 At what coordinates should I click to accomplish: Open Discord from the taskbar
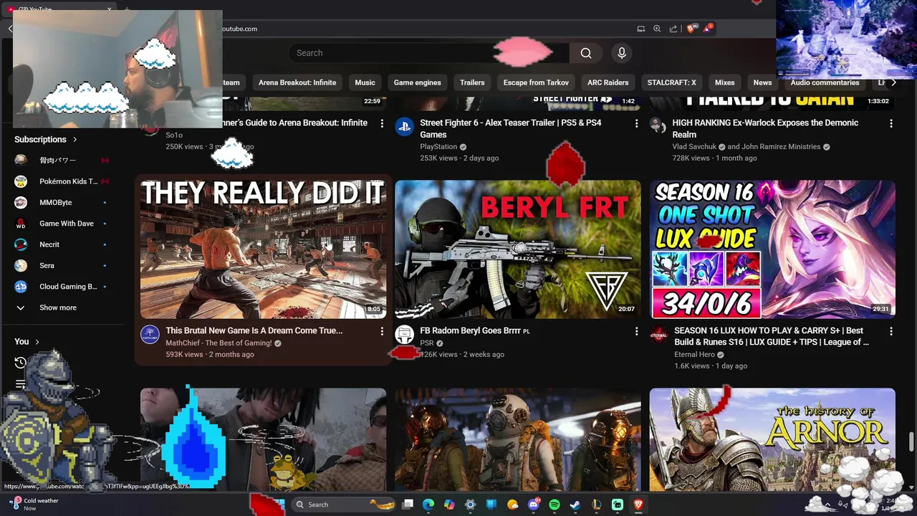coord(533,505)
